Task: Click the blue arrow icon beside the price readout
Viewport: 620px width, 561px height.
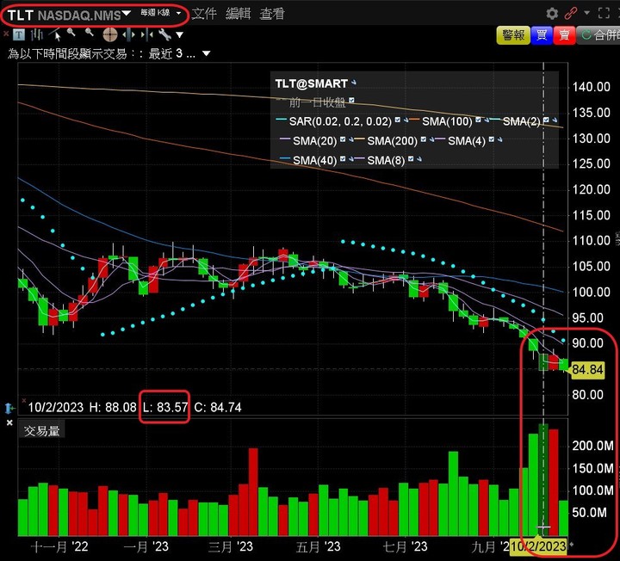Action: pyautogui.click(x=9, y=408)
